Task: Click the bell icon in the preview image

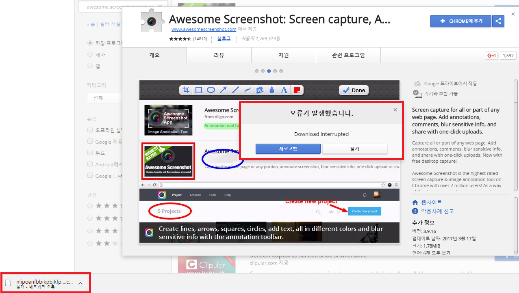Action: pos(365,195)
